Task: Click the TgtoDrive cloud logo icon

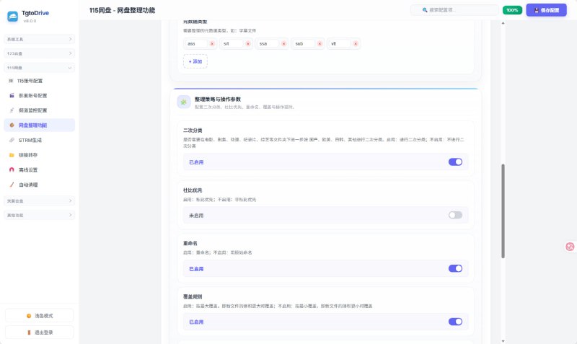Action: (12, 16)
